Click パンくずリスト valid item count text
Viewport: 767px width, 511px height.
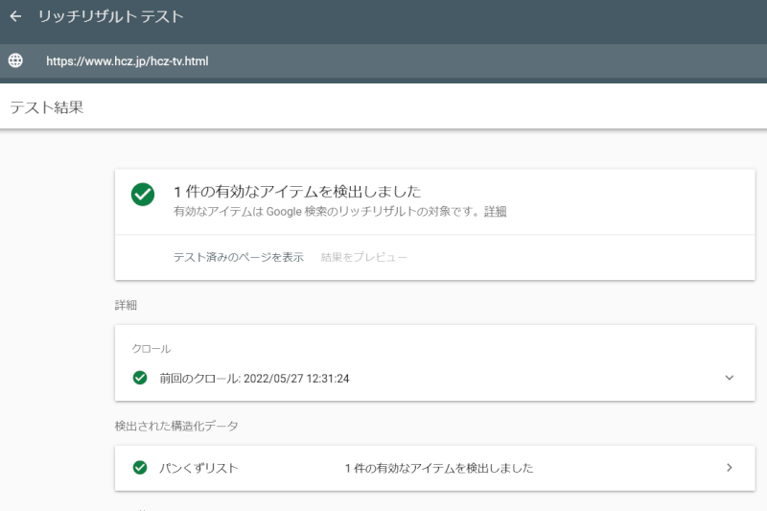pos(439,468)
